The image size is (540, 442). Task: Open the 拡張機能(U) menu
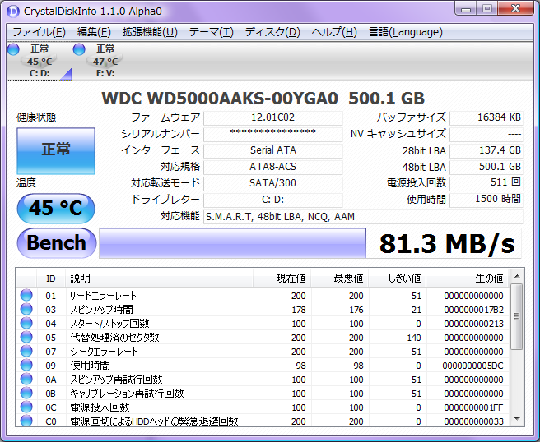click(150, 32)
